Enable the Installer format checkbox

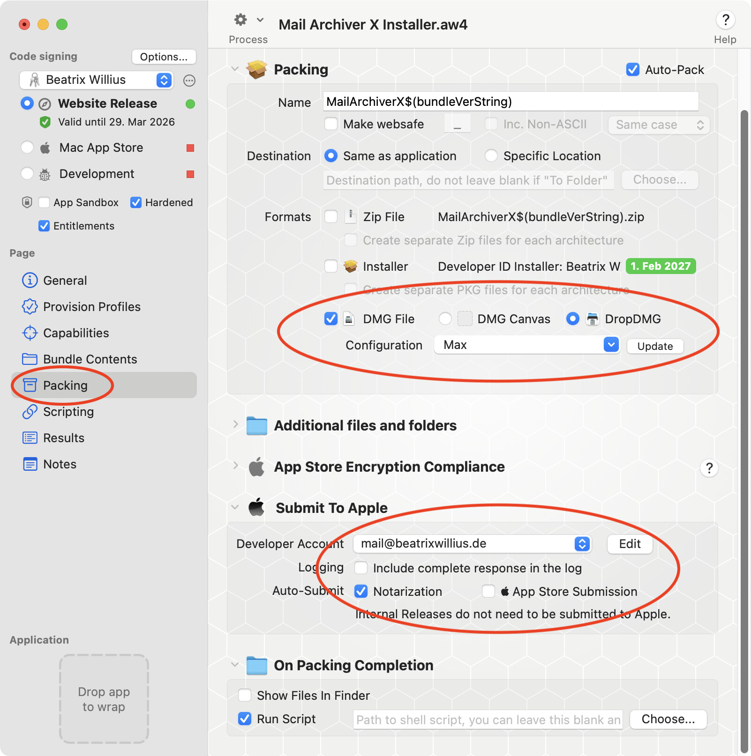331,266
